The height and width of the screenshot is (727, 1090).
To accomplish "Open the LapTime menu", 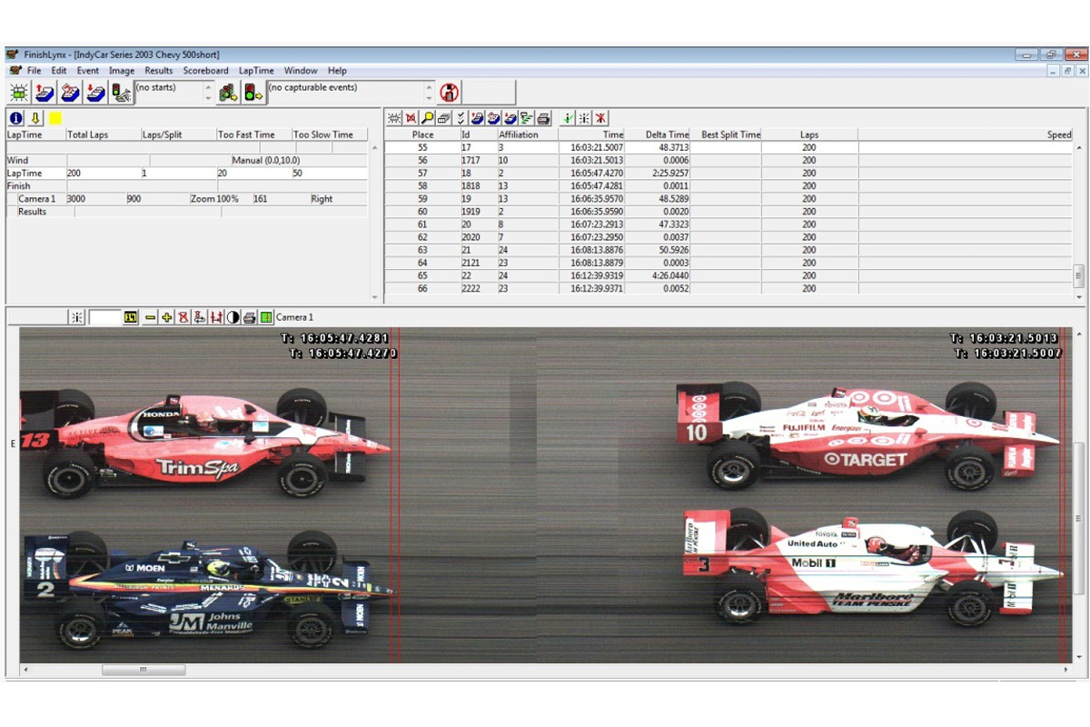I will click(x=256, y=71).
